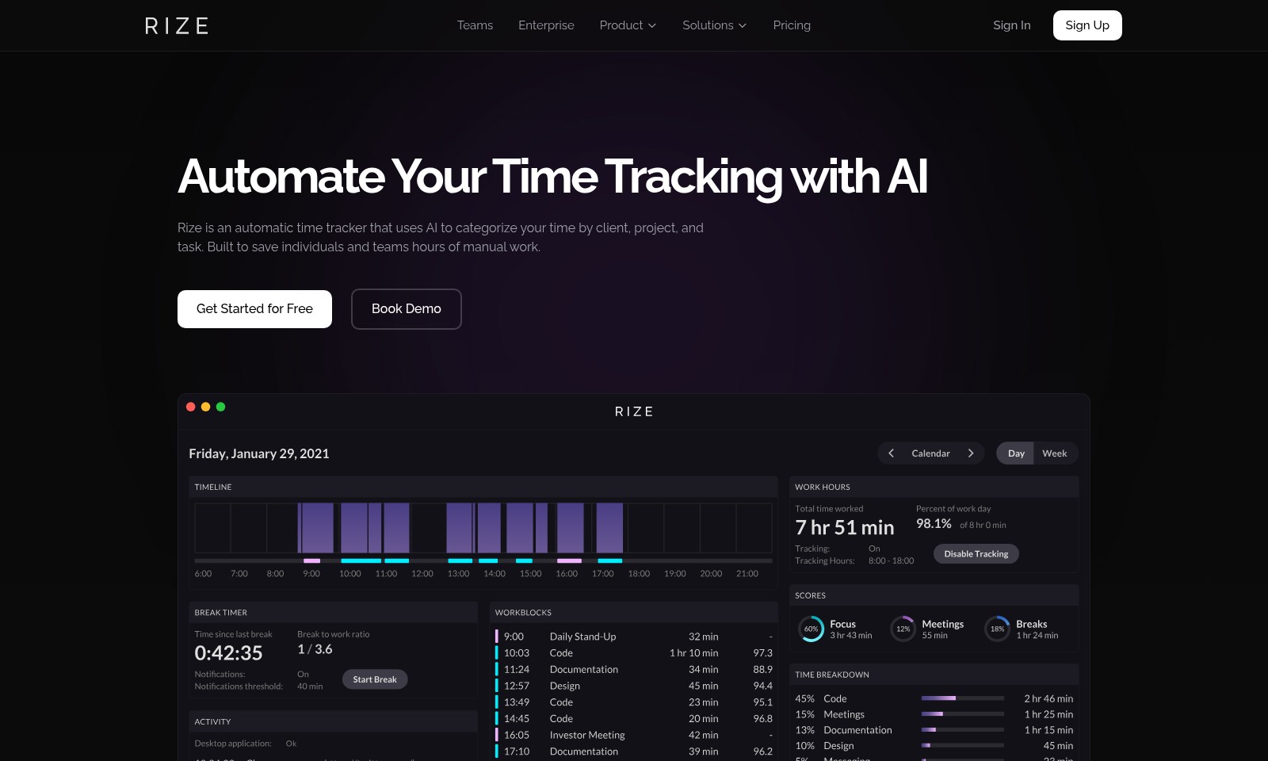Click the Breaks 18% score ring

click(x=998, y=629)
